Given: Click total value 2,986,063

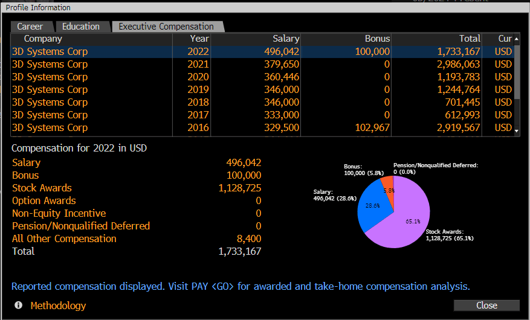Looking at the screenshot, I should [458, 65].
